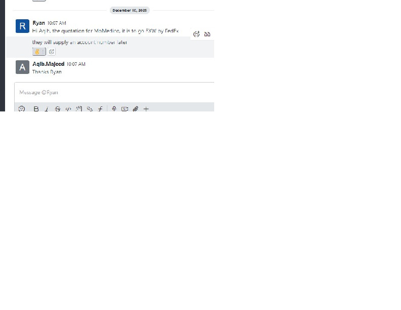Open the slash commands icon

click(x=100, y=109)
